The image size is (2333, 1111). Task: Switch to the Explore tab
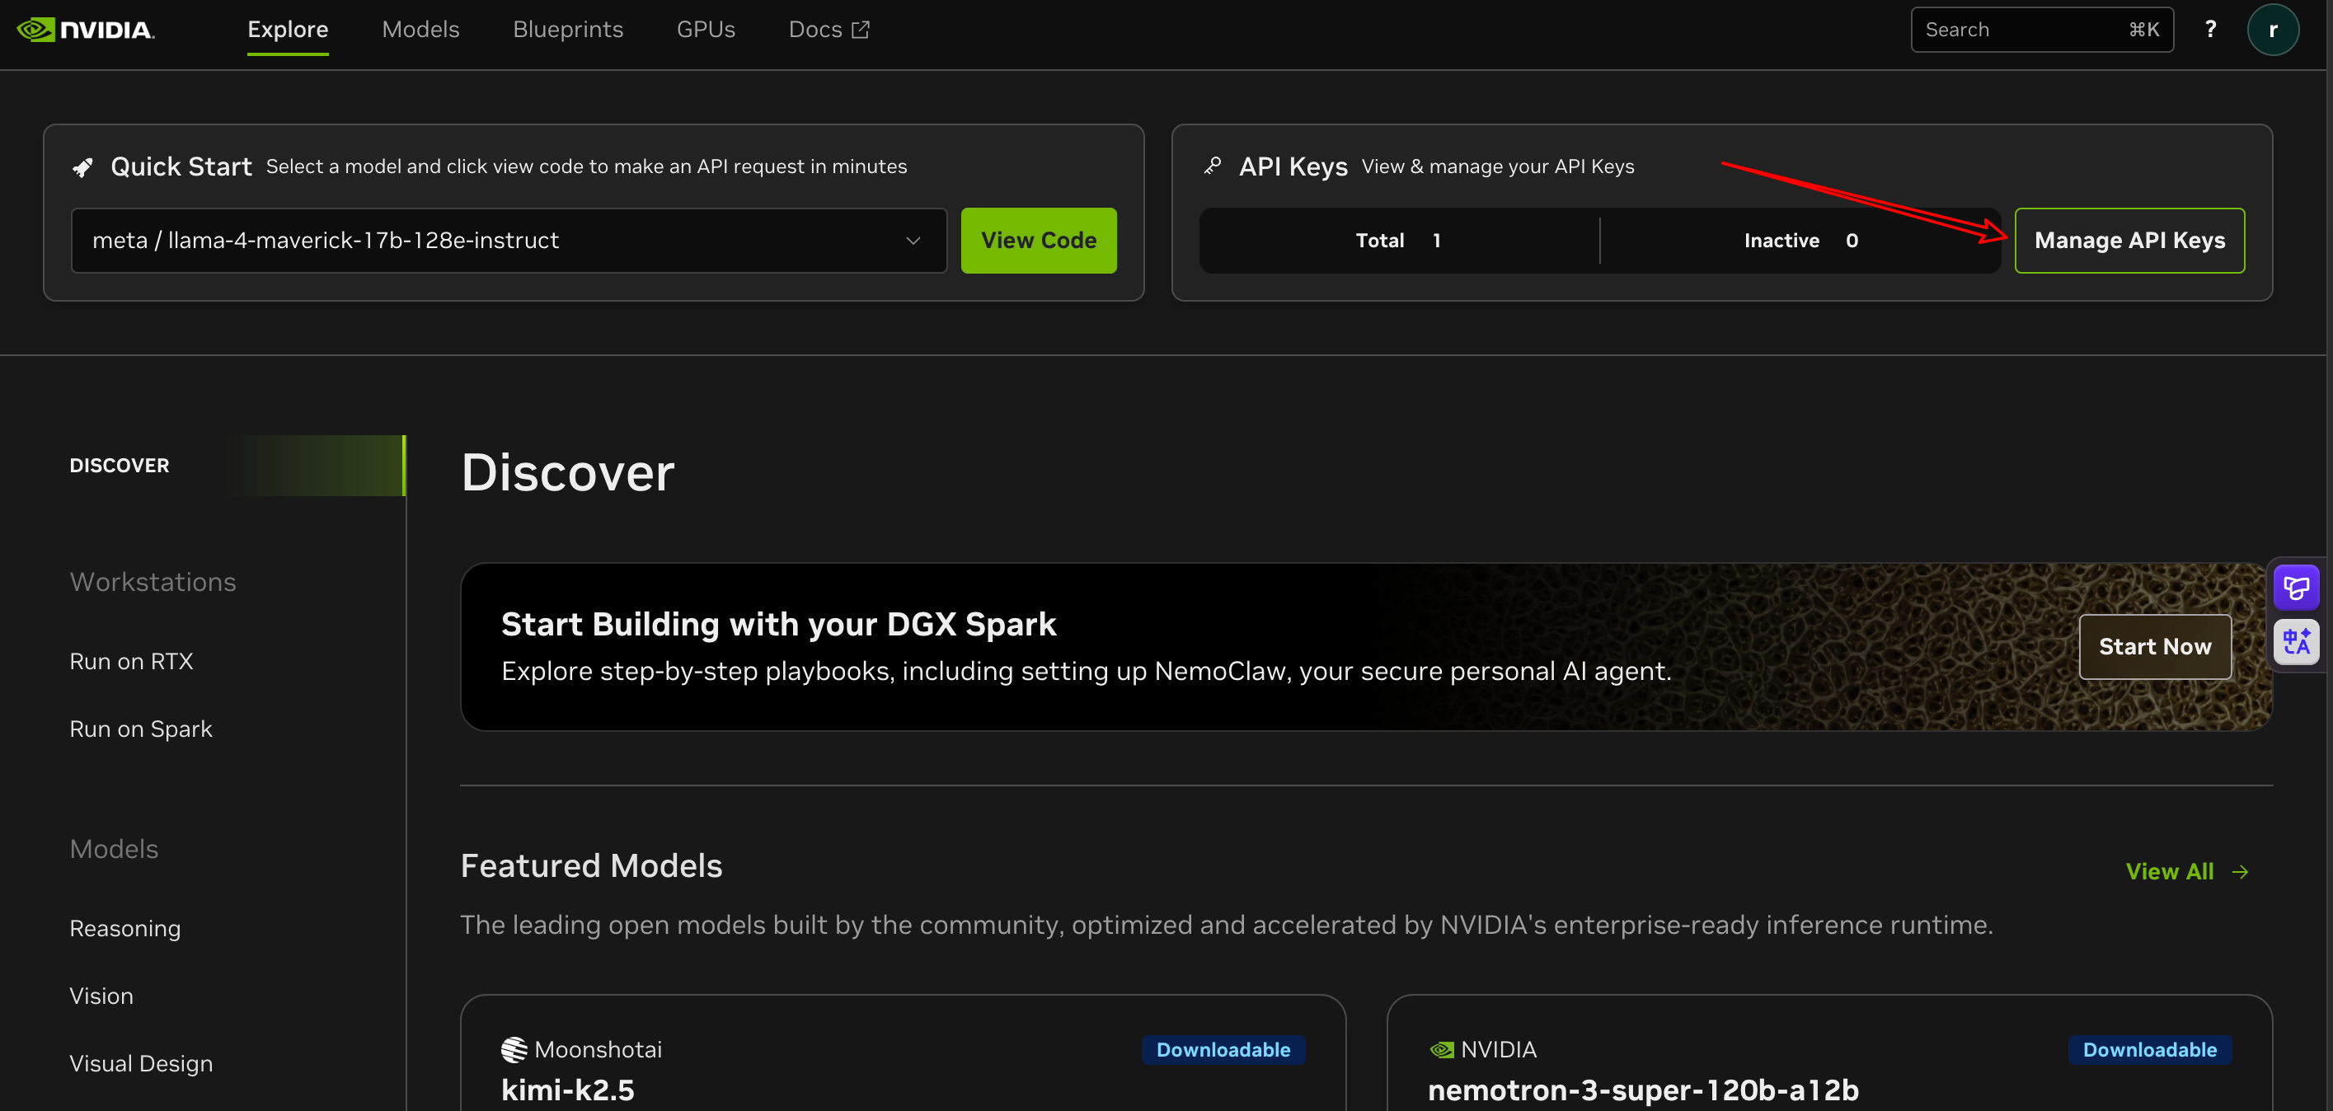coord(288,30)
